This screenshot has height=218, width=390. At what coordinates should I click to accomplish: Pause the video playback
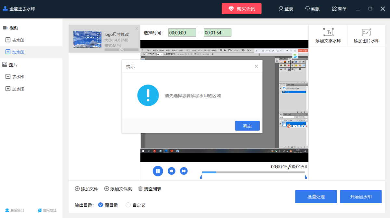[x=158, y=171]
